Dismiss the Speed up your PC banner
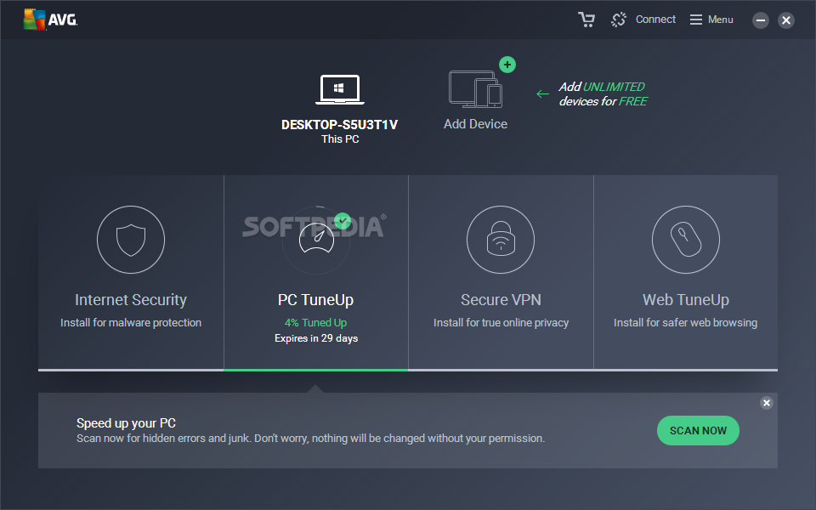Image resolution: width=816 pixels, height=510 pixels. [767, 403]
